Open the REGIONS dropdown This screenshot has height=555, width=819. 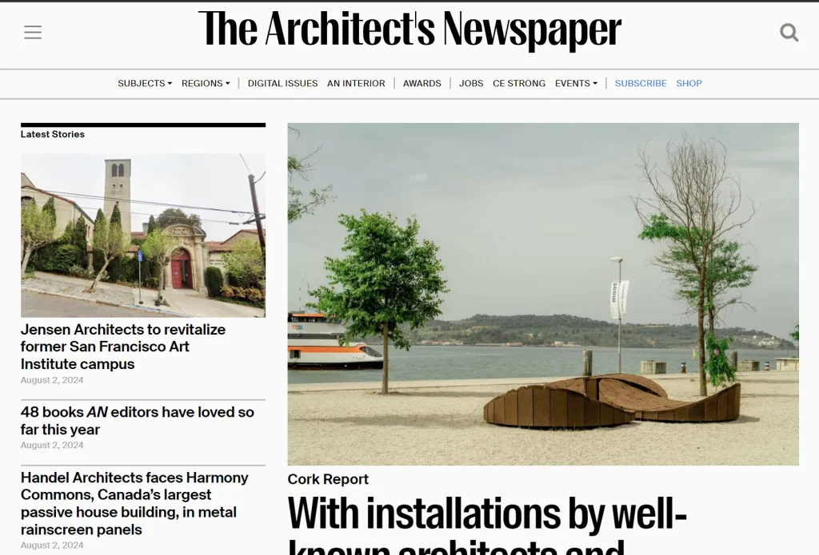coord(205,83)
